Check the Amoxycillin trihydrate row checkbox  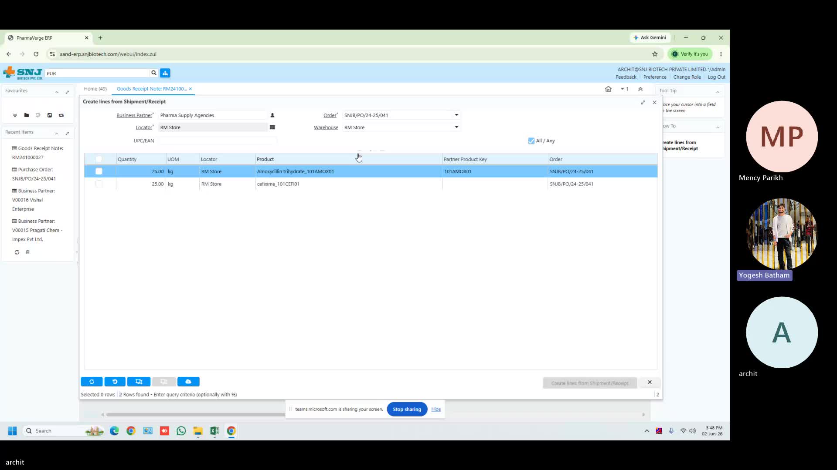99,171
